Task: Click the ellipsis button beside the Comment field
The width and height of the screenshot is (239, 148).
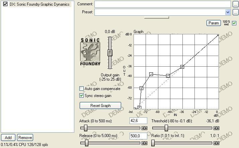Action: [x=236, y=4]
